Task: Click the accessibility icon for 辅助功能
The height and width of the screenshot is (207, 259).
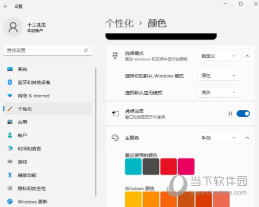Action: tap(10, 175)
